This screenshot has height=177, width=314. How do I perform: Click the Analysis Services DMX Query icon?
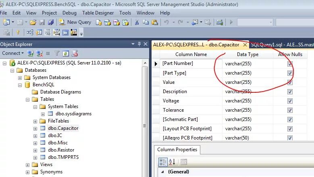pyautogui.click(x=116, y=23)
